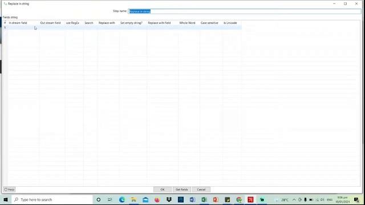Click the OK button

pyautogui.click(x=163, y=190)
